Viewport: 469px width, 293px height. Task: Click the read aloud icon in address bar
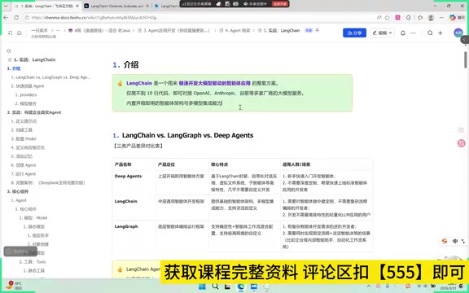coord(379,18)
